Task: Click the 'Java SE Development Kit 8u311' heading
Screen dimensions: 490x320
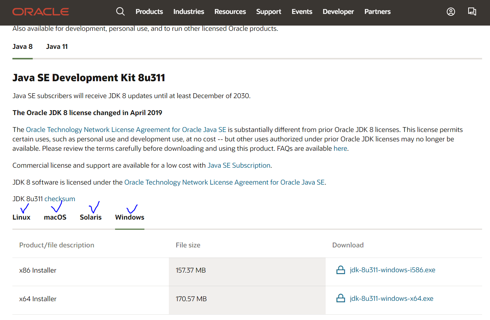Action: point(89,78)
